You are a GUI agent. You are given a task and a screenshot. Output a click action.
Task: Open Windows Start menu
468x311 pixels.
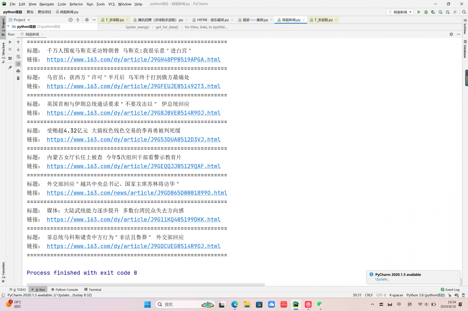[x=148, y=304]
